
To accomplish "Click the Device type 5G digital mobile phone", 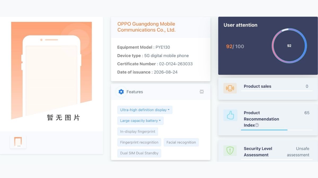I will click(166, 56).
